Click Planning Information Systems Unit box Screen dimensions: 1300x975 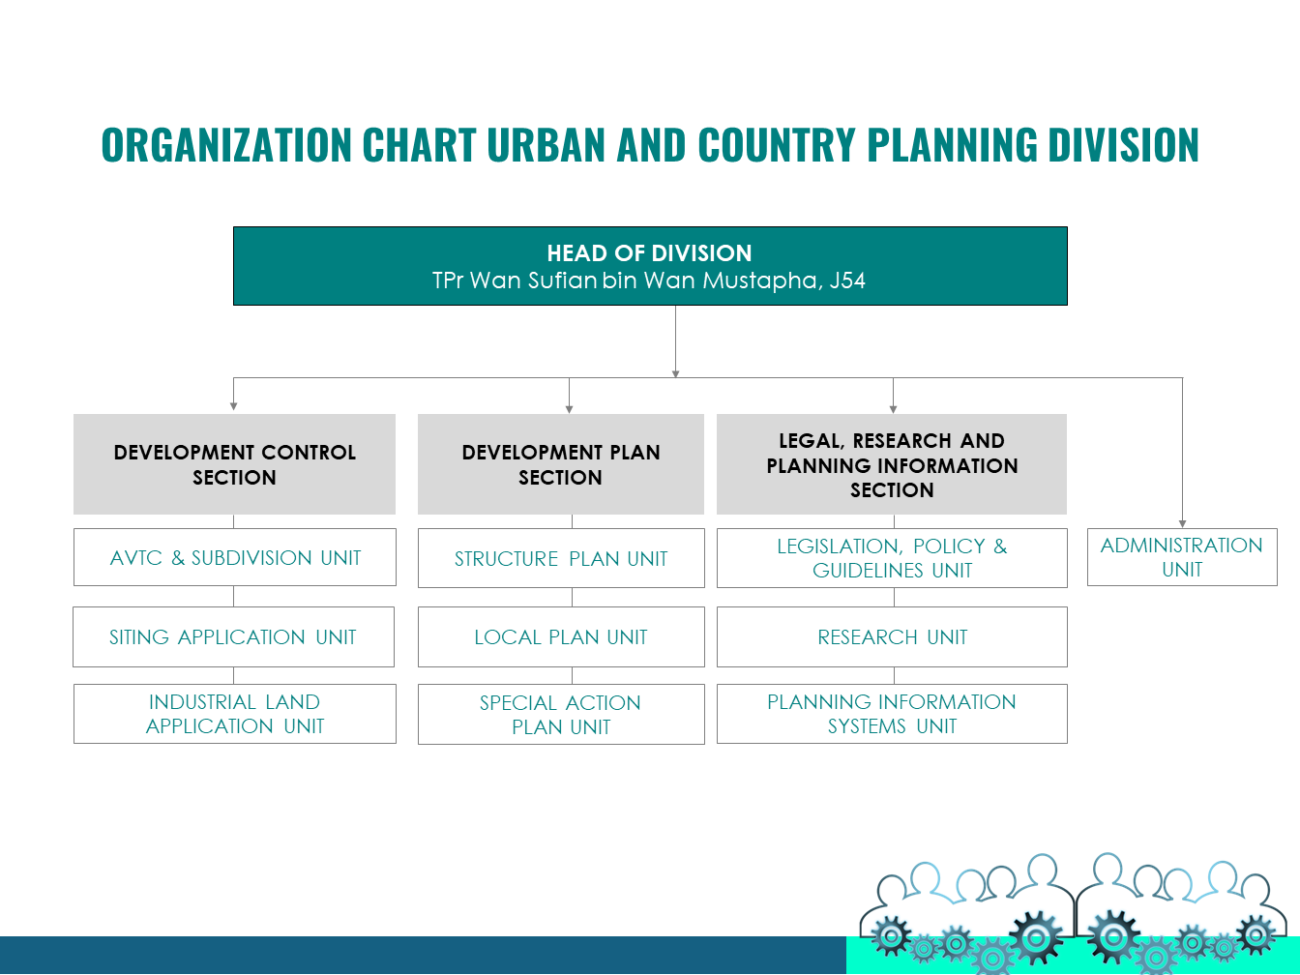click(891, 714)
